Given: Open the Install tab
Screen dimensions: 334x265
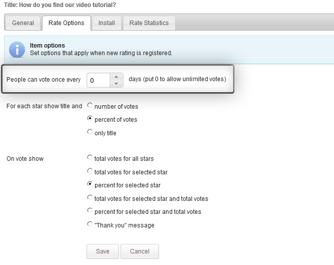Looking at the screenshot, I should coord(106,23).
